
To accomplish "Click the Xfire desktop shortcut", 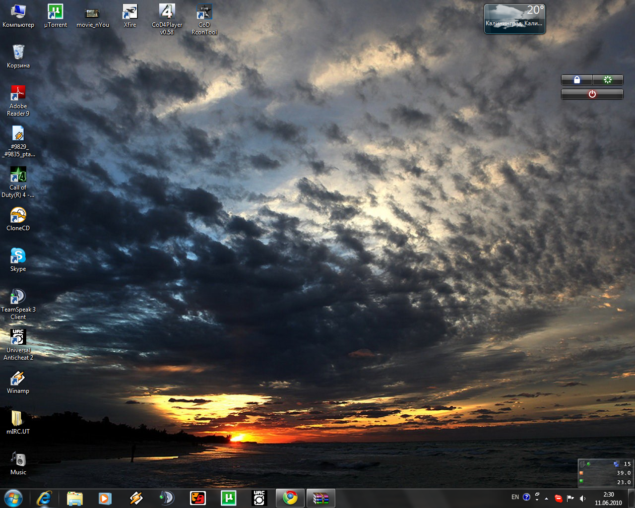I will pos(130,16).
